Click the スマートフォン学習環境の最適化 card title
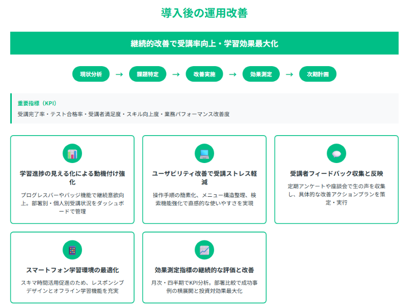This screenshot has width=405, height=306. pyautogui.click(x=72, y=270)
